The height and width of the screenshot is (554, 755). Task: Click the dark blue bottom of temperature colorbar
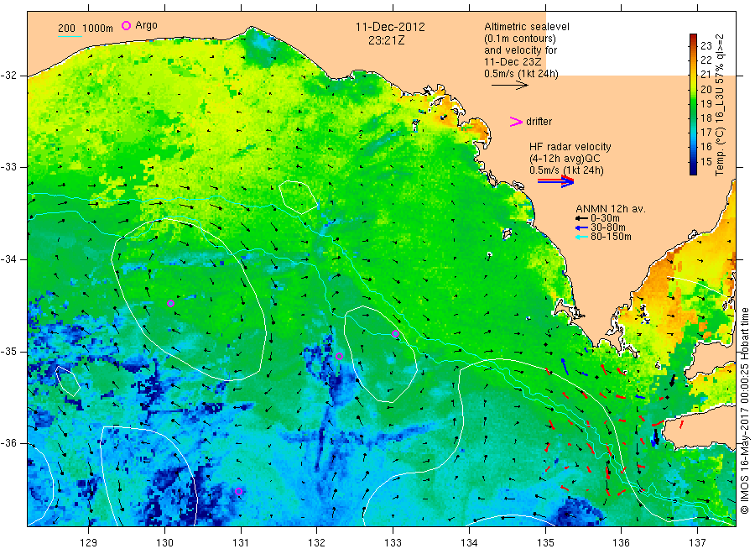[x=693, y=170]
